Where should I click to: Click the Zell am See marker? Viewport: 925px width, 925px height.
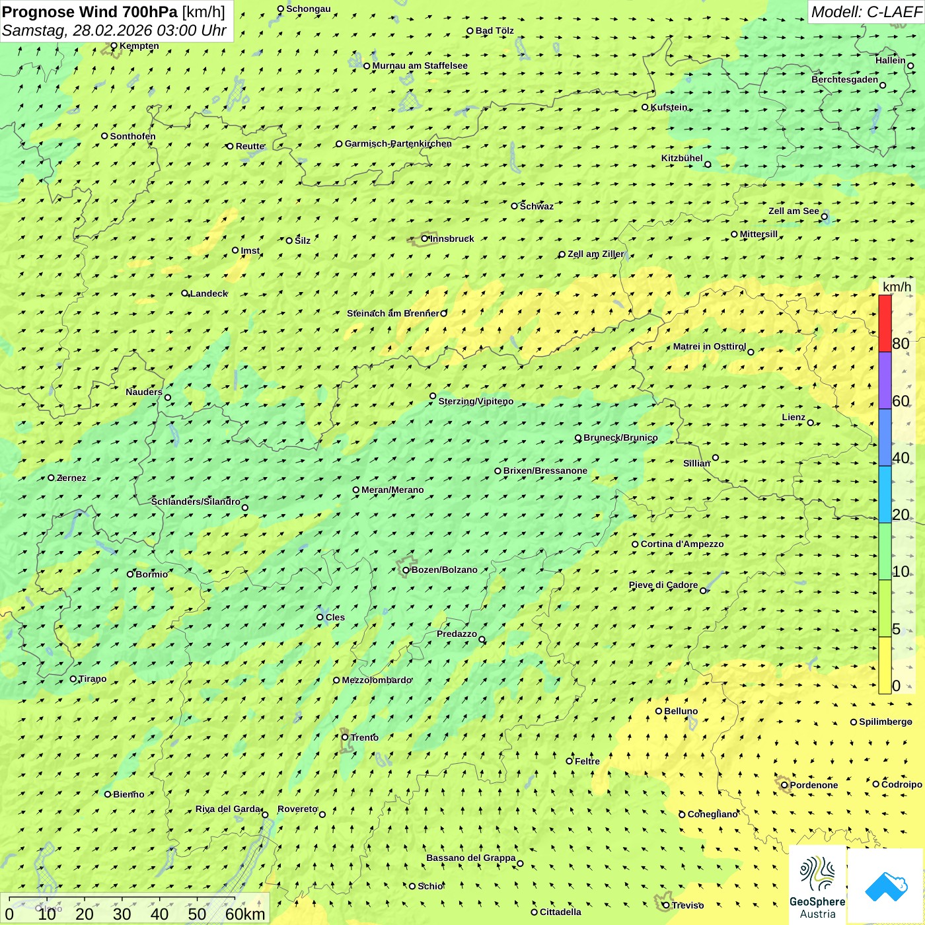coord(825,217)
